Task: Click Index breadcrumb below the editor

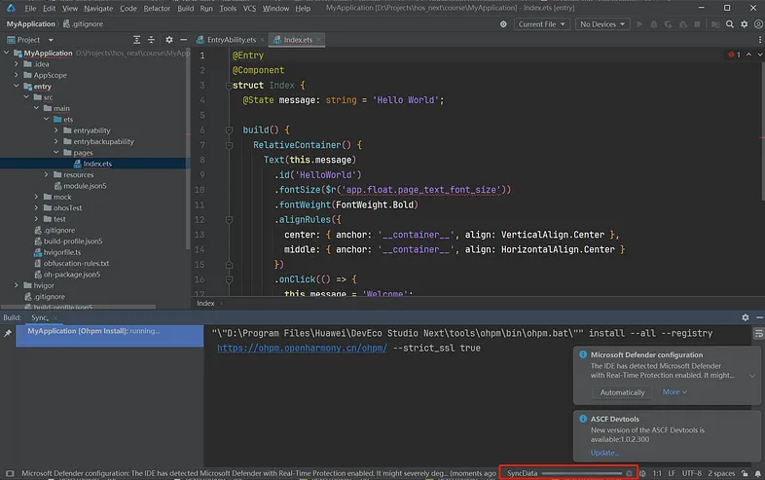Action: 205,303
